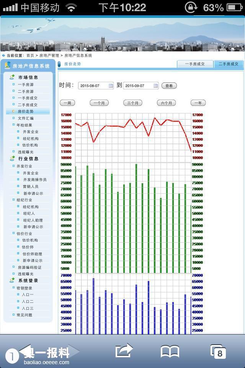Select the 六个月 time range button
Image resolution: width=245 pixels, height=368 pixels.
(166, 103)
